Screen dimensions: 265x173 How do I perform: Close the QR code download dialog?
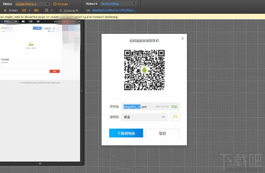coord(182,38)
